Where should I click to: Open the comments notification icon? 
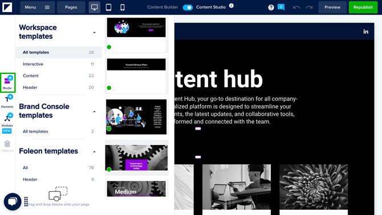click(281, 7)
